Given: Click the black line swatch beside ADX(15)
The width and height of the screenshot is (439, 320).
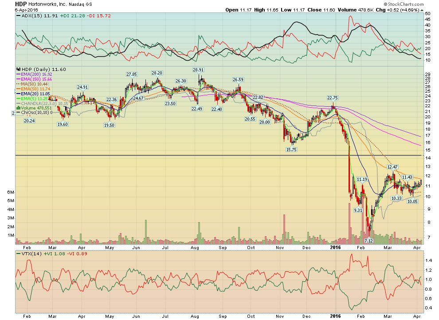Looking at the screenshot, I should coord(19,16).
